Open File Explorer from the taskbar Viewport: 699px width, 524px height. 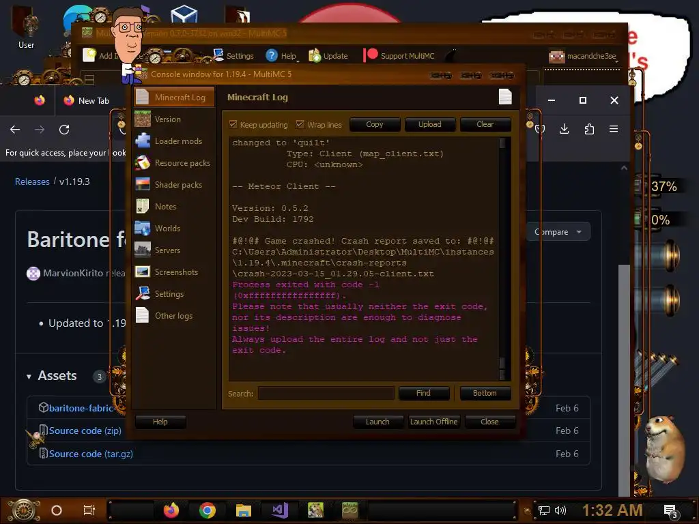(244, 510)
